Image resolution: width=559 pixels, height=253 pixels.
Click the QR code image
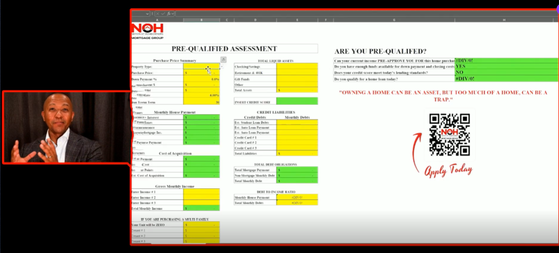(x=450, y=135)
